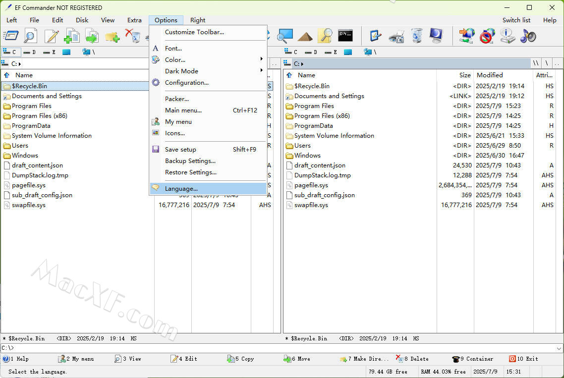Viewport: 564px width, 378px height.
Task: Click the magnifier view file toolbar icon
Action: pyautogui.click(x=31, y=36)
